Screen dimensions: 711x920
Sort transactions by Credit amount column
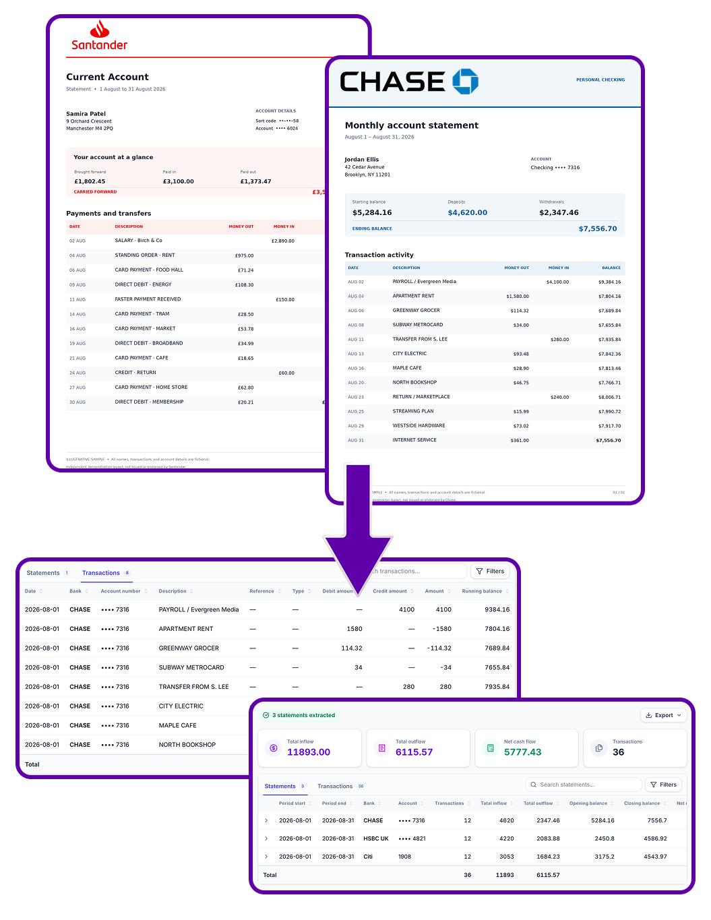[x=394, y=591]
